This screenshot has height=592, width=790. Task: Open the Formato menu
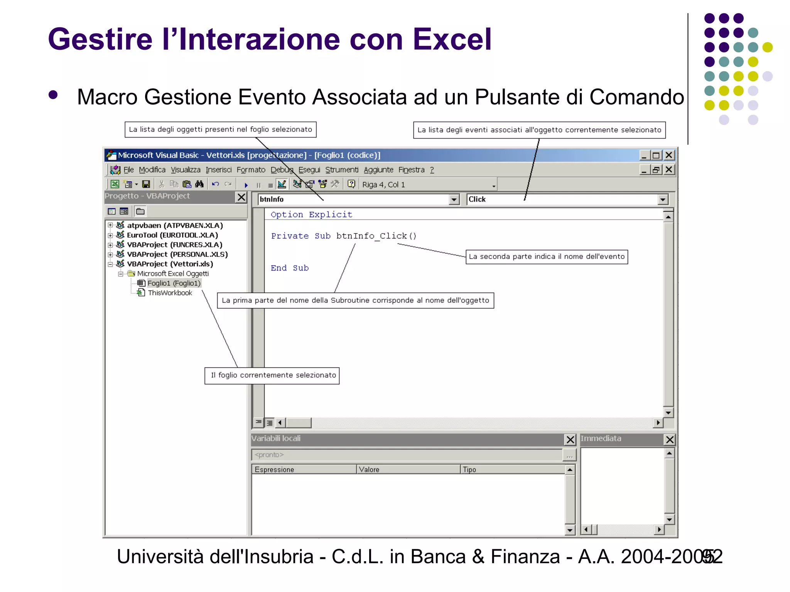click(x=251, y=170)
